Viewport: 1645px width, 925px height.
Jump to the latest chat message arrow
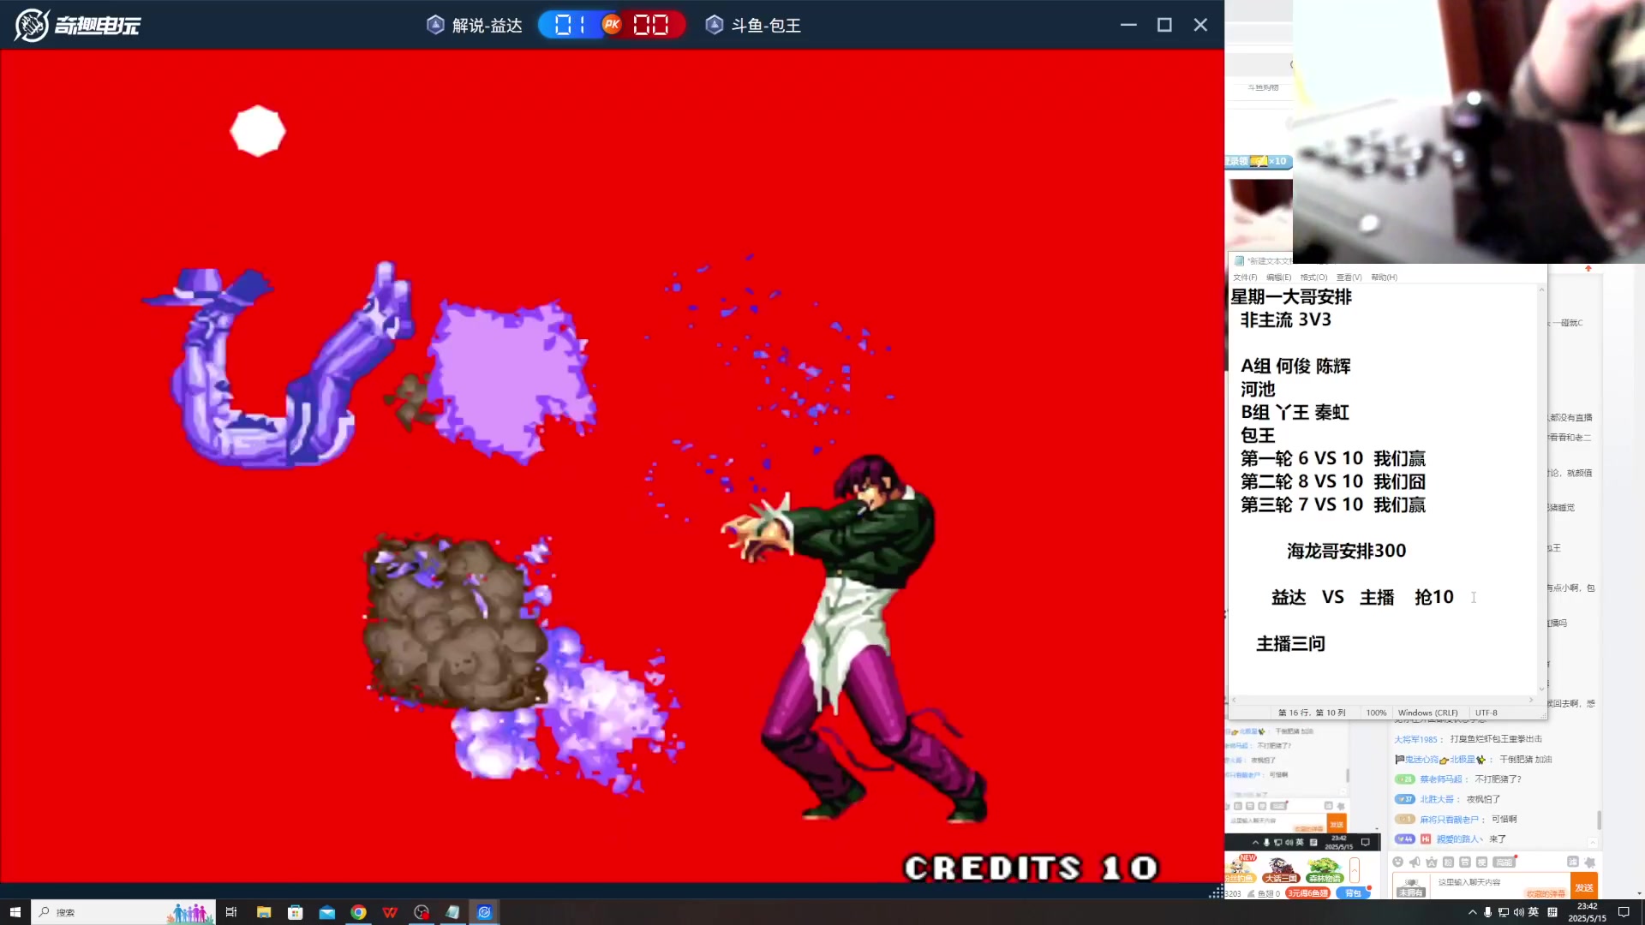pos(1592,843)
